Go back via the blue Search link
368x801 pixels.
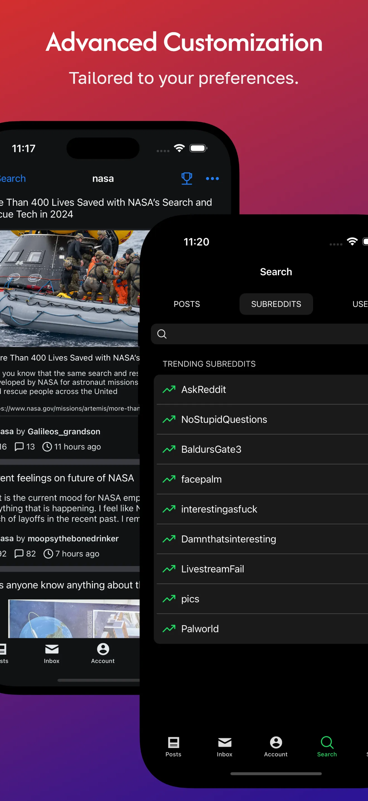pos(13,178)
